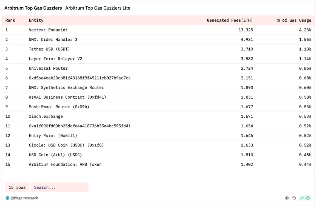This screenshot has height=206, width=316.
Task: Select the 0xd56e4eab address entity cell
Action: [80, 78]
